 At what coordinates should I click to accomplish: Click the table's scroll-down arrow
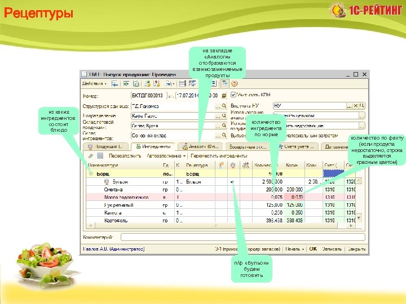[359, 218]
